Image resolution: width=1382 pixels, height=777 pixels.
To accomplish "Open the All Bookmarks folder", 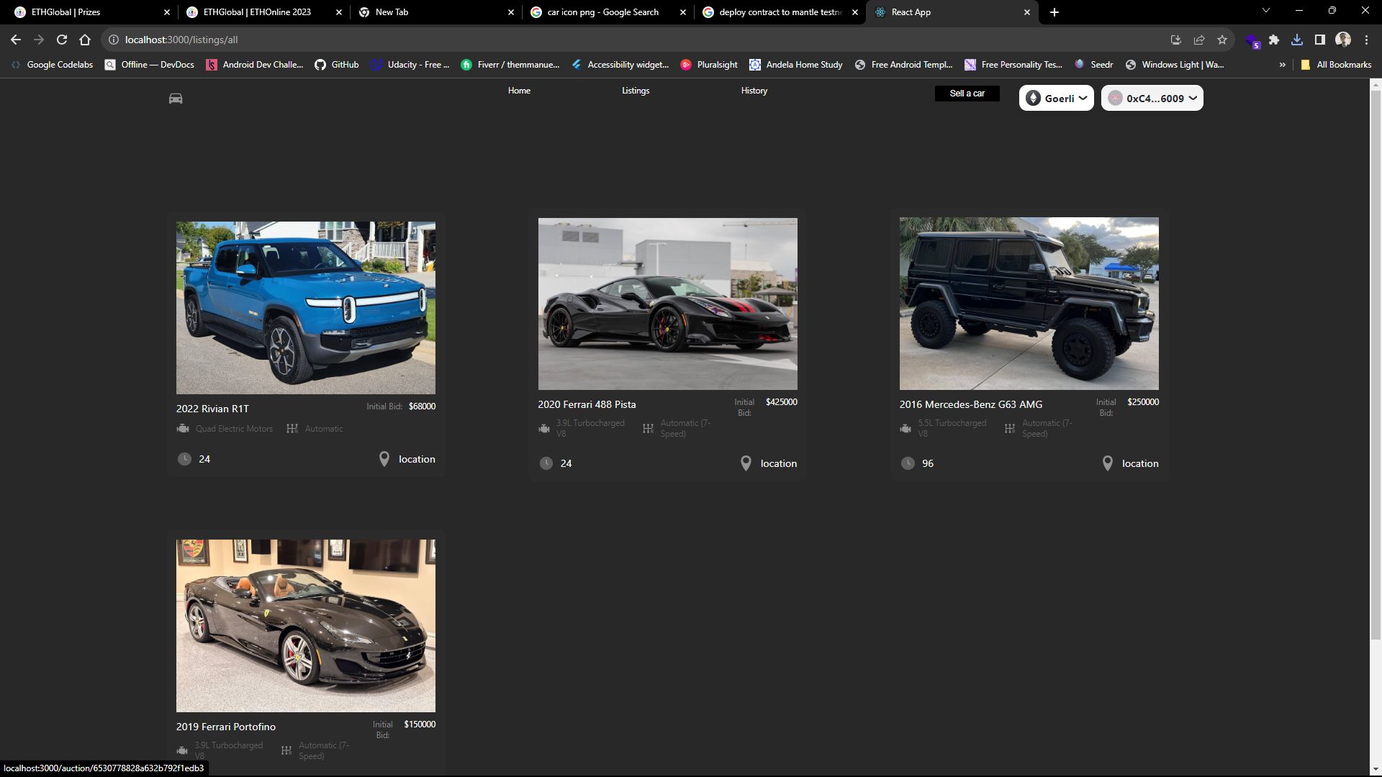I will [1336, 65].
